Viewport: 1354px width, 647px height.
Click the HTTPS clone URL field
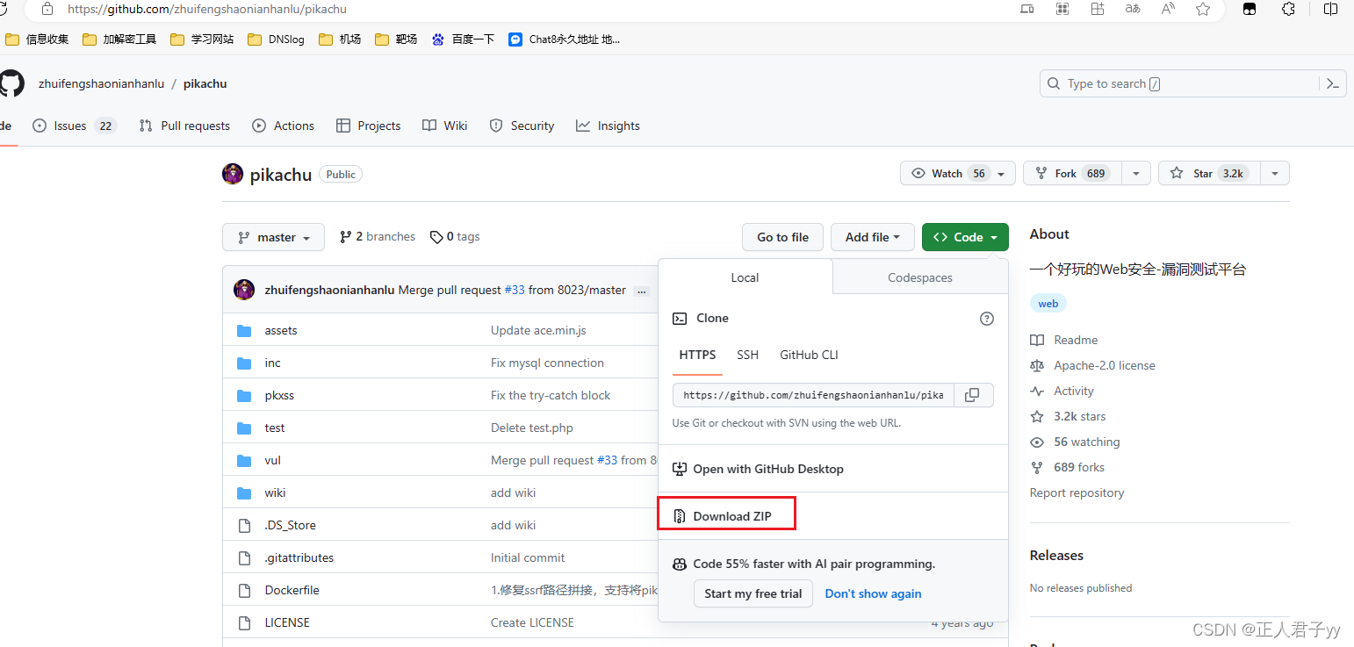point(815,395)
